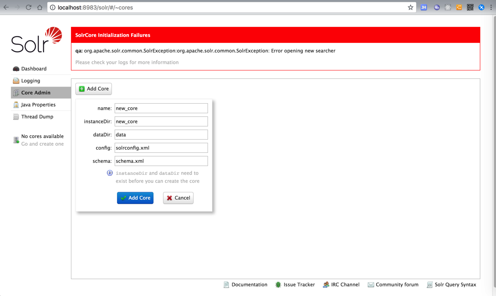Focus the dataDir input field
This screenshot has width=496, height=296.
click(161, 135)
